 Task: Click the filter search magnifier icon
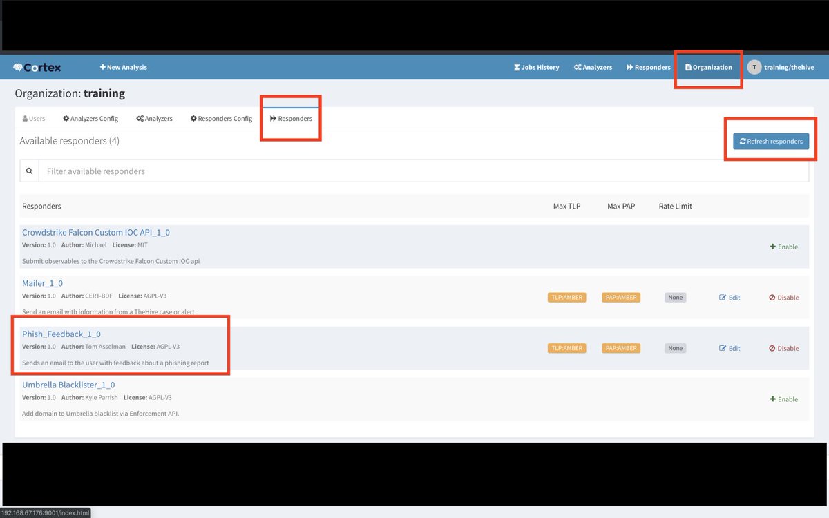pyautogui.click(x=29, y=171)
